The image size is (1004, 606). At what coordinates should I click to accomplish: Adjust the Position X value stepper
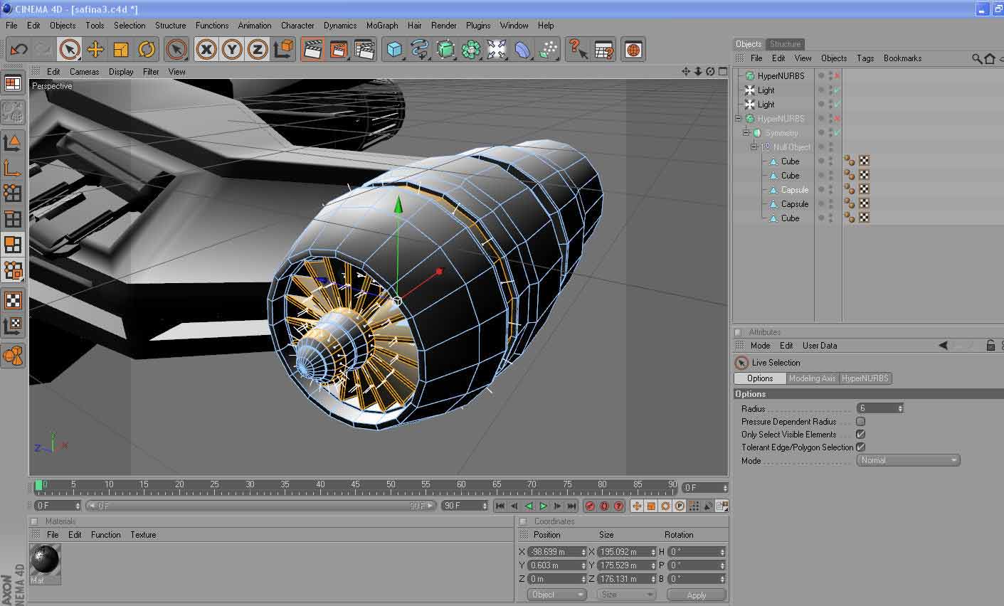pyautogui.click(x=583, y=552)
